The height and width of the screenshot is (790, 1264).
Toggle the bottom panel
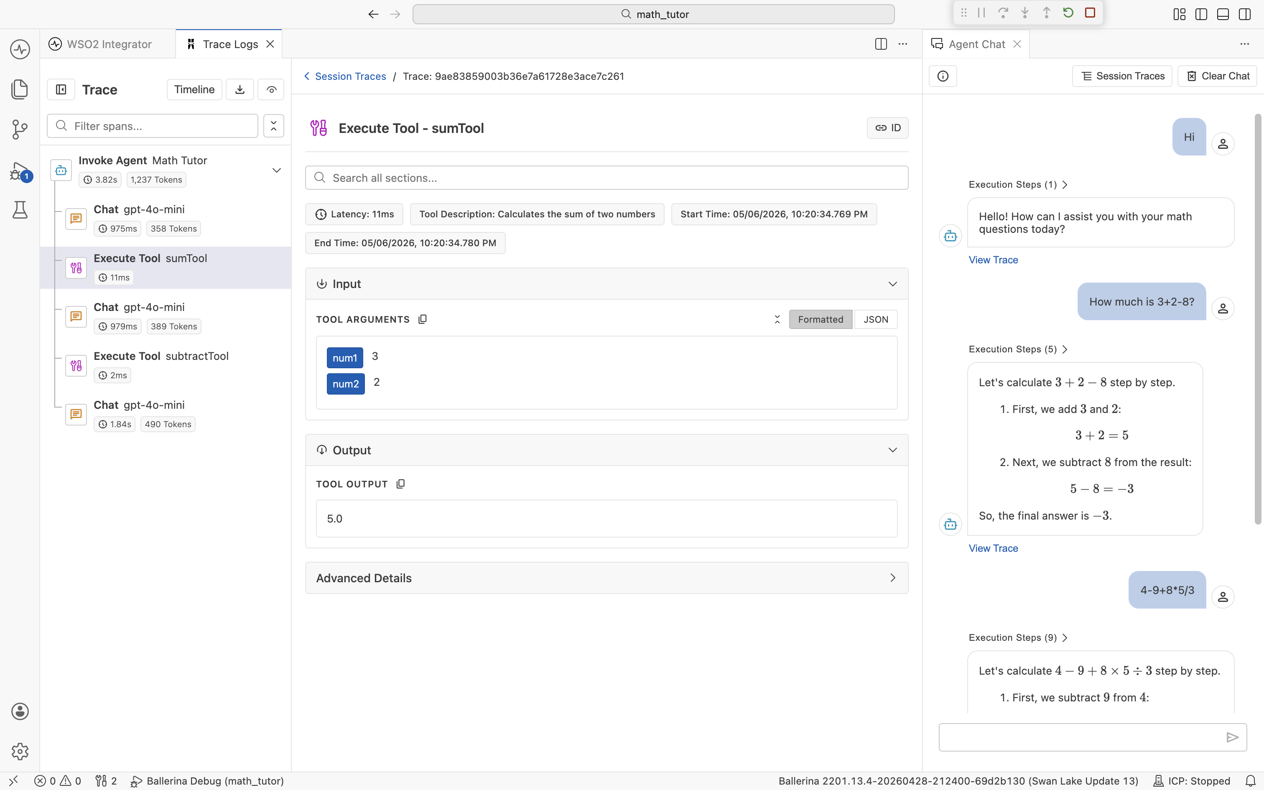click(x=1223, y=14)
